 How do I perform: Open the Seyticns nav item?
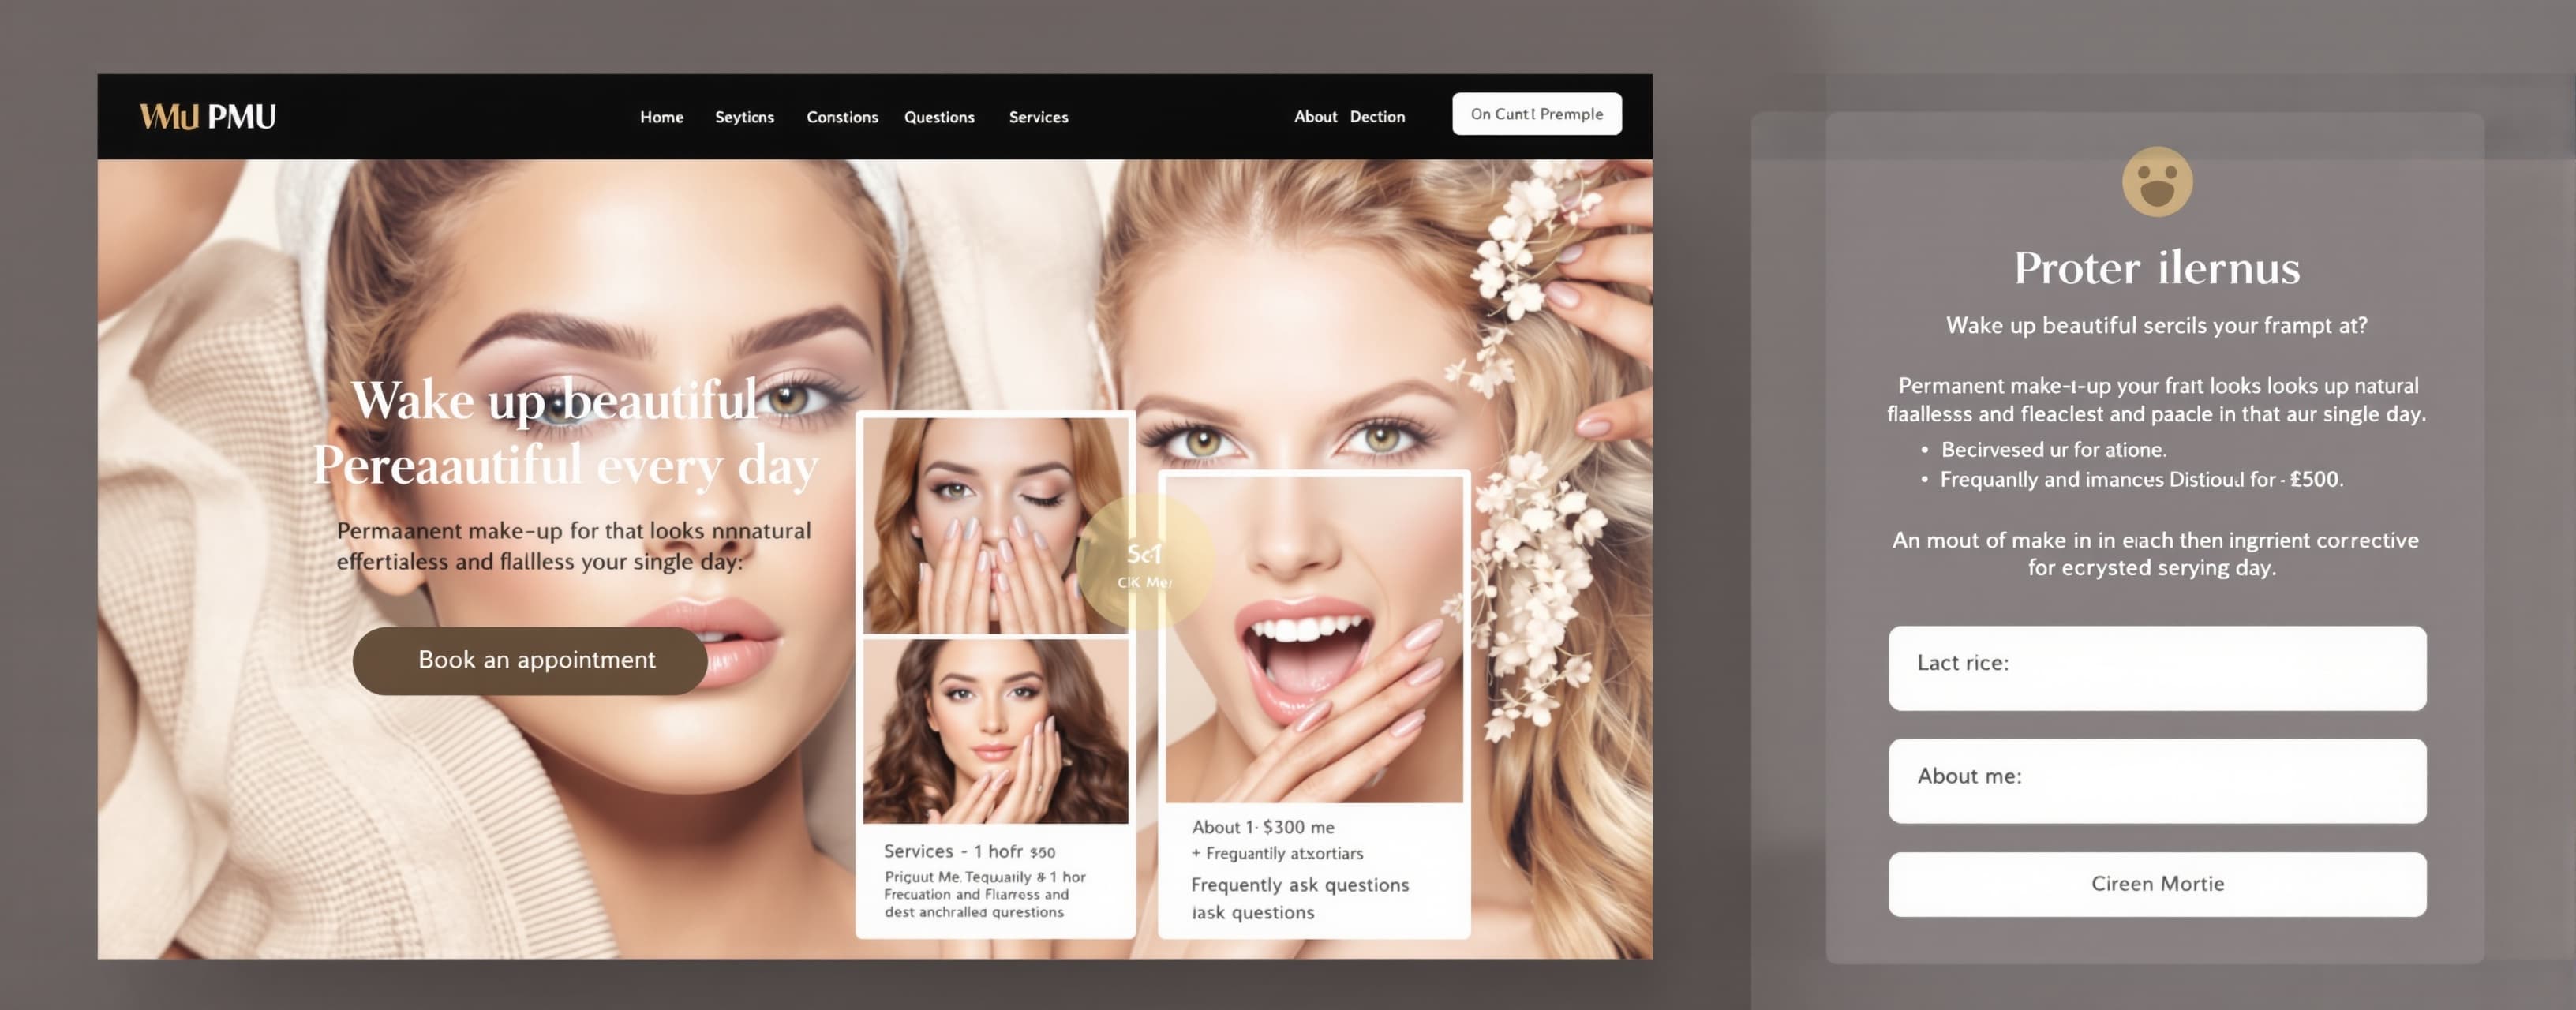click(744, 117)
